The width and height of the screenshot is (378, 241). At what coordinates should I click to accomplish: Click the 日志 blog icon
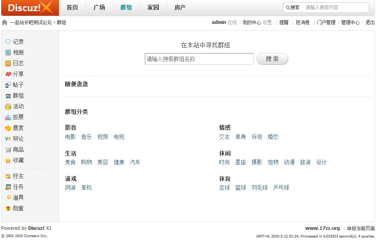[x=8, y=63]
